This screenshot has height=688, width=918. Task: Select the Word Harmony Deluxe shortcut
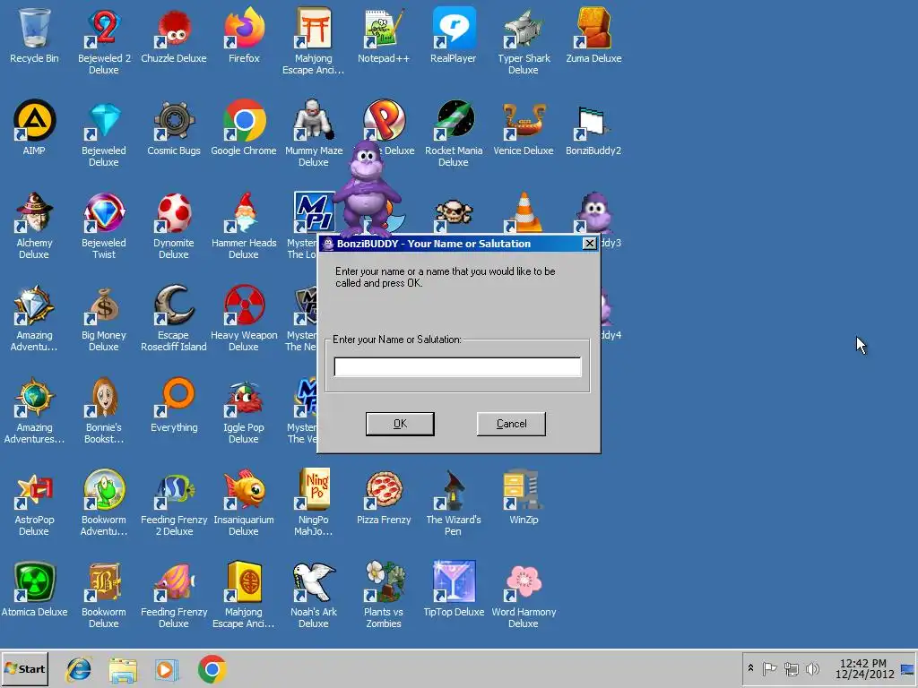(x=524, y=595)
